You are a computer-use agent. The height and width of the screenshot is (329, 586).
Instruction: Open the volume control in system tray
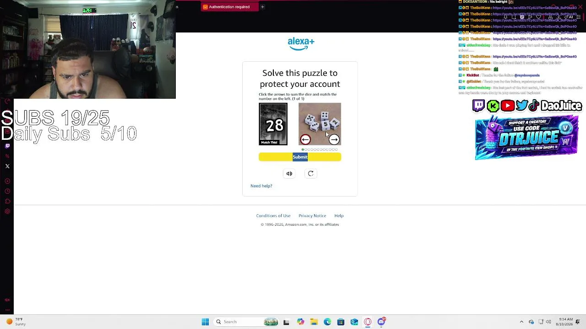click(548, 322)
